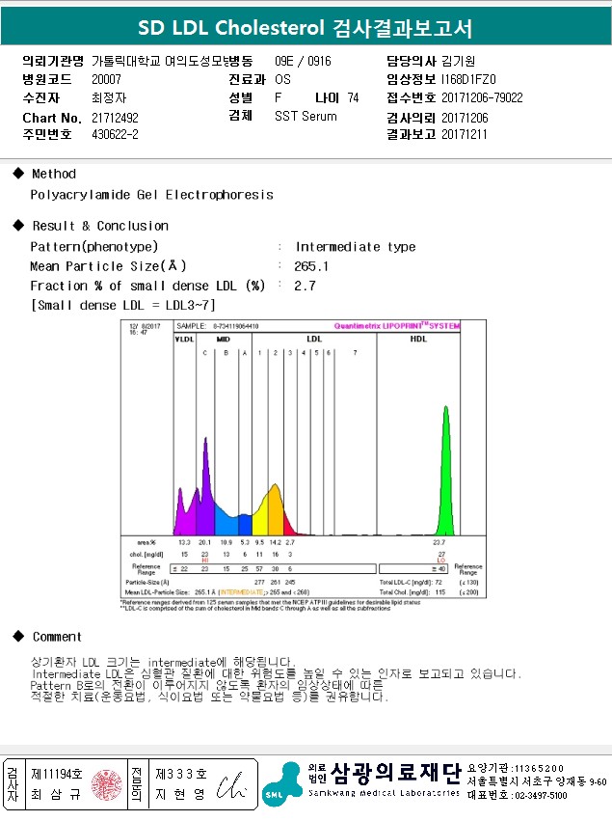Click department value OS
Screen dimensions: 612x821
coord(282,79)
